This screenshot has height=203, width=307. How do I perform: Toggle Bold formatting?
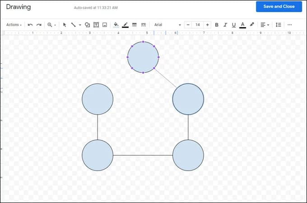click(217, 25)
